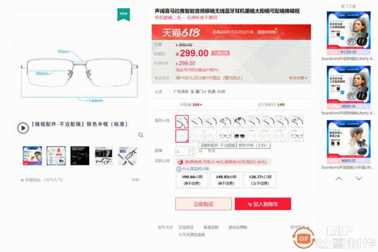Choose the 12-period installment option ¥26.77
Viewport: 378px width, 252px height.
click(x=260, y=180)
